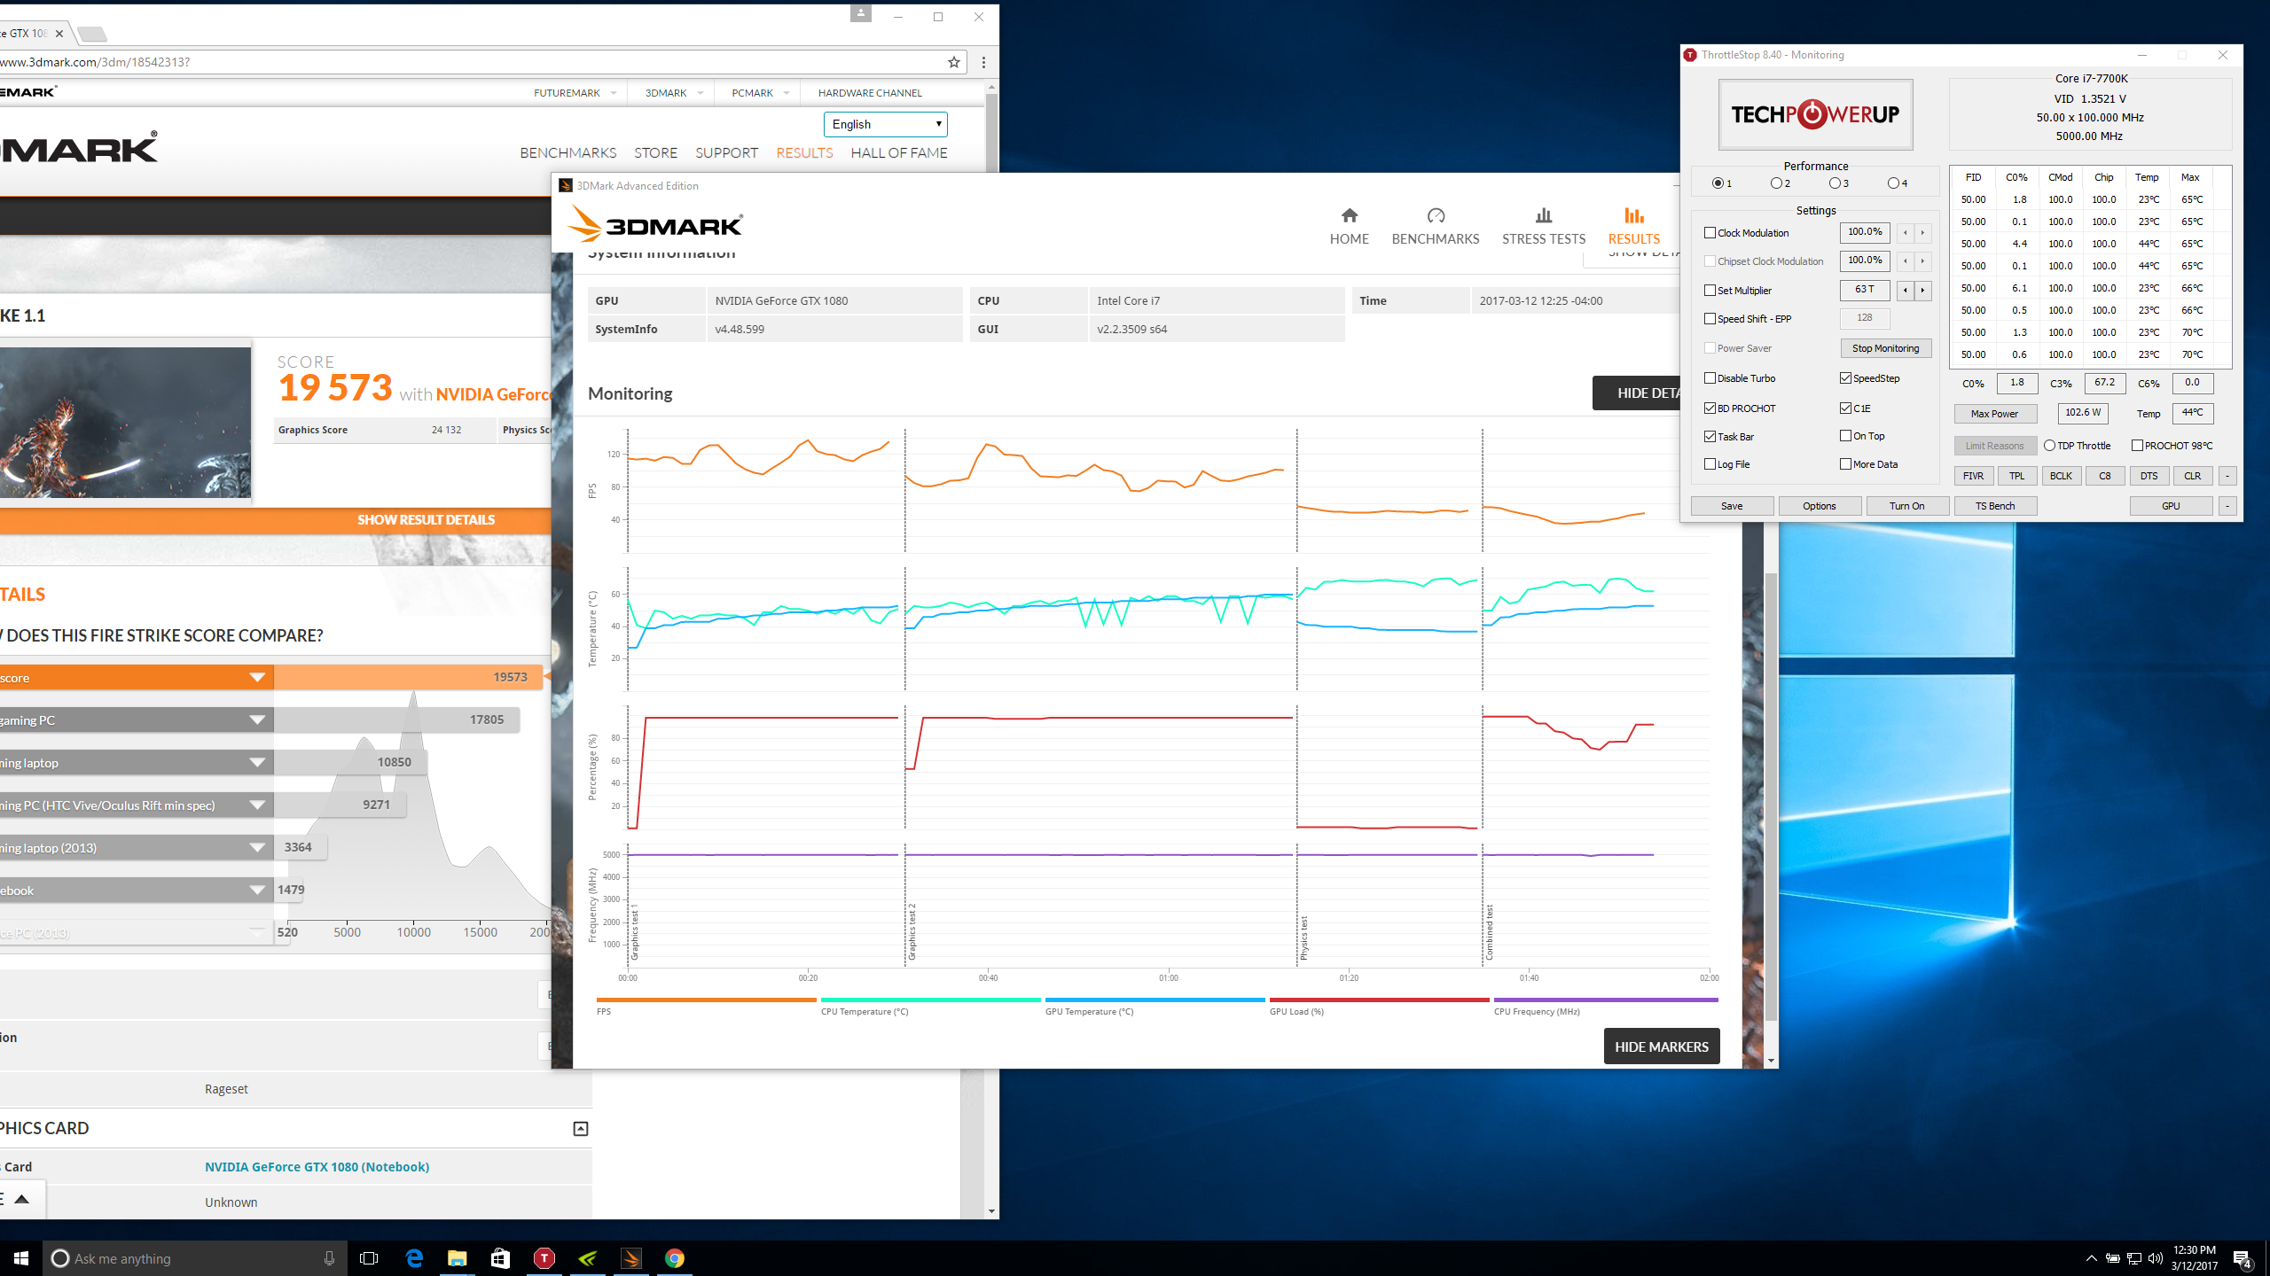Open the gaming PC comparison dropdown arrow

click(257, 720)
